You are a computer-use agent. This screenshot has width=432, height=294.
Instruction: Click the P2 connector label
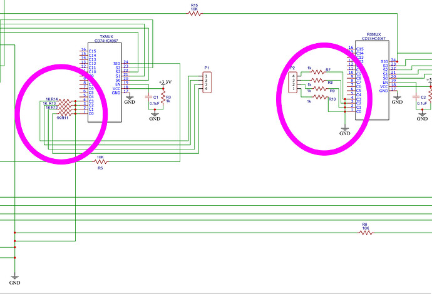pyautogui.click(x=292, y=68)
